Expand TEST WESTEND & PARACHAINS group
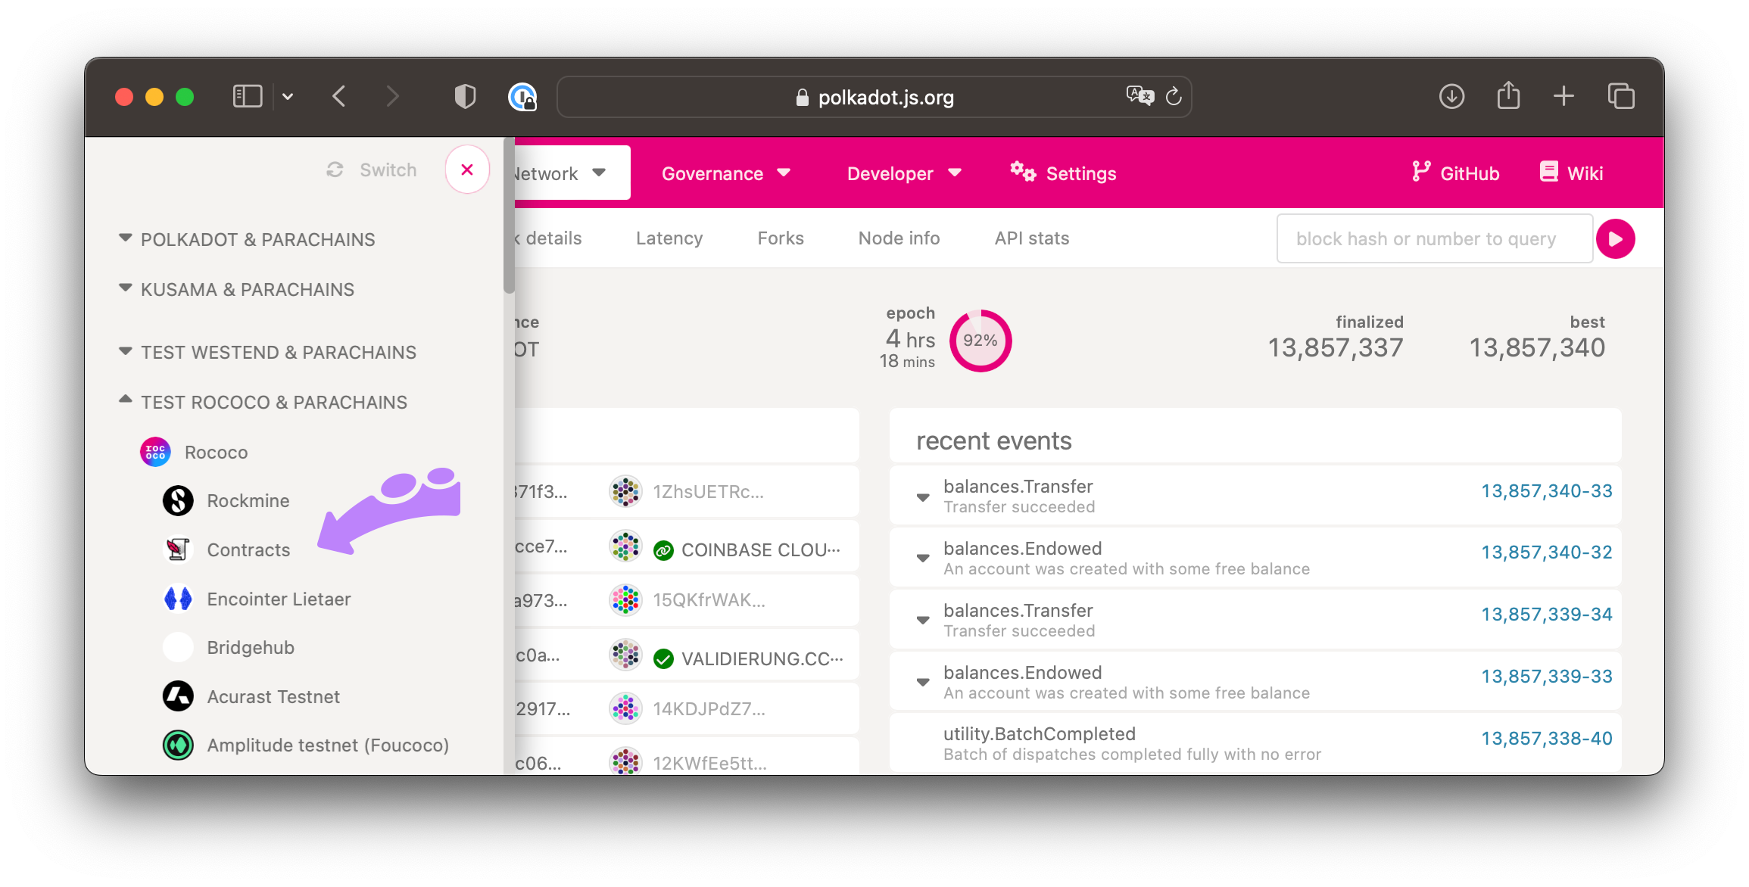 [x=267, y=352]
